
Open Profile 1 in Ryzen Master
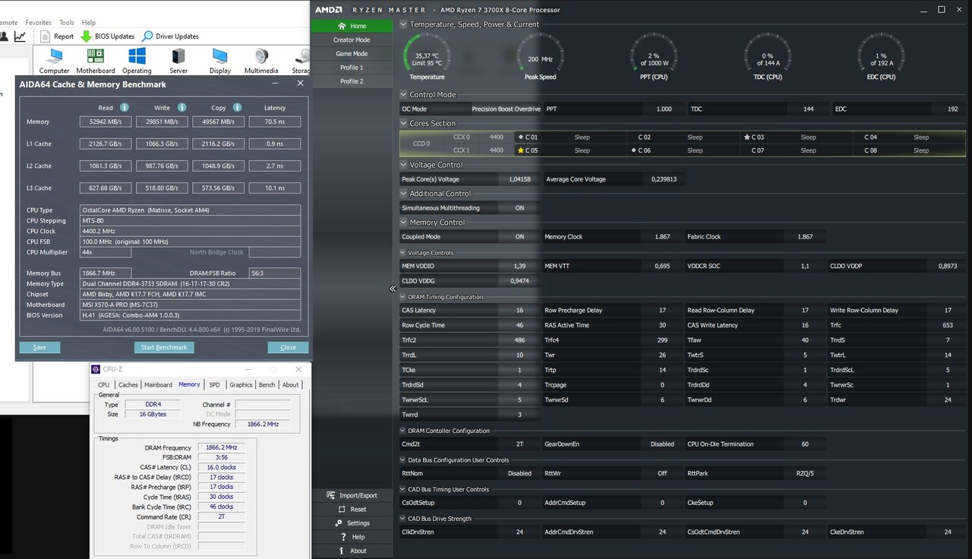tap(352, 68)
